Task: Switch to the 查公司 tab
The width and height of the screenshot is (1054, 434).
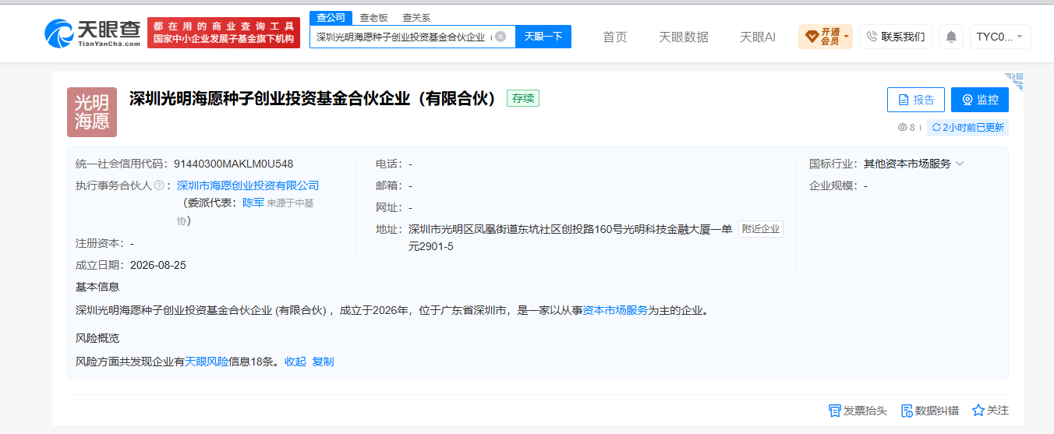Action: [331, 17]
